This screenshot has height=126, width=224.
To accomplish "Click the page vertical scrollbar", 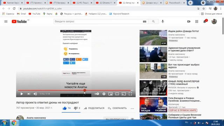I will coord(223,26).
